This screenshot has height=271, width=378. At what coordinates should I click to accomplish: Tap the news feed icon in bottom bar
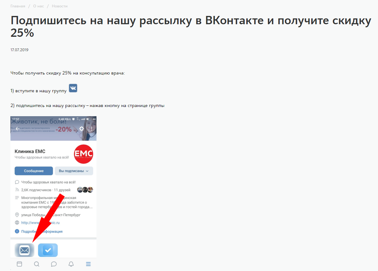point(19,264)
